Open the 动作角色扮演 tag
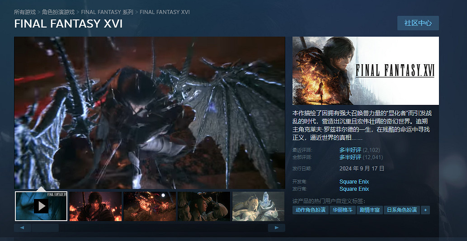This screenshot has width=467, height=241. [310, 210]
